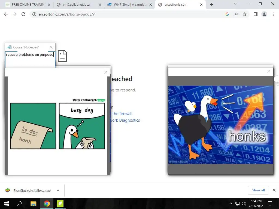Expand the BlueStacksInstaller download options chevron

[58, 190]
